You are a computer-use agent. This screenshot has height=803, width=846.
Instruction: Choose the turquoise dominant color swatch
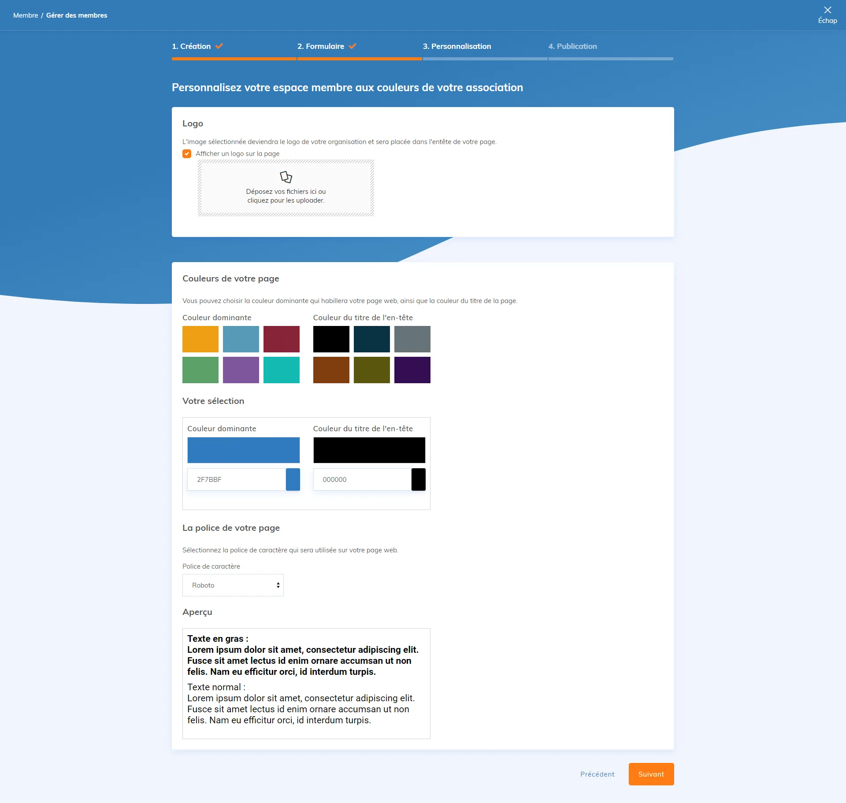282,370
